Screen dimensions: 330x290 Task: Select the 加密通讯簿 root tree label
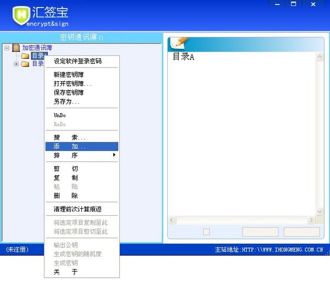pyautogui.click(x=37, y=48)
